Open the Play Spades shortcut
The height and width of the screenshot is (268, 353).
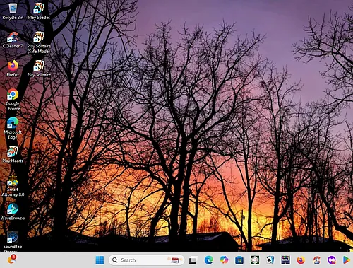(39, 11)
